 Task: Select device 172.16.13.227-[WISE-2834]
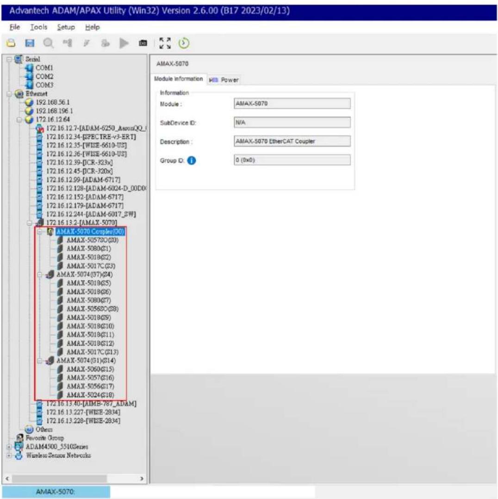[83, 412]
